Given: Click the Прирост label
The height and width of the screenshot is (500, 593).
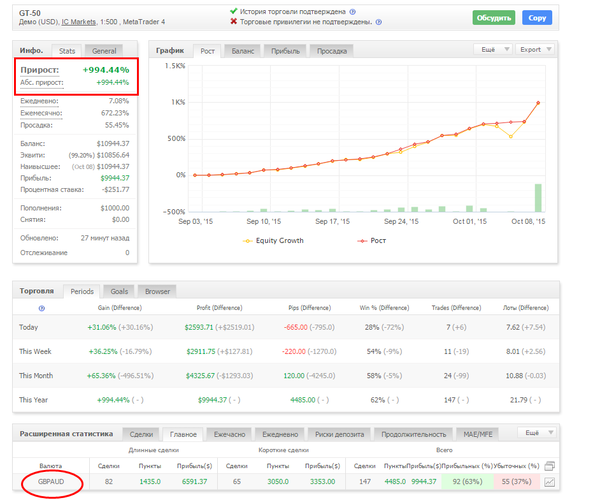Looking at the screenshot, I should point(39,70).
